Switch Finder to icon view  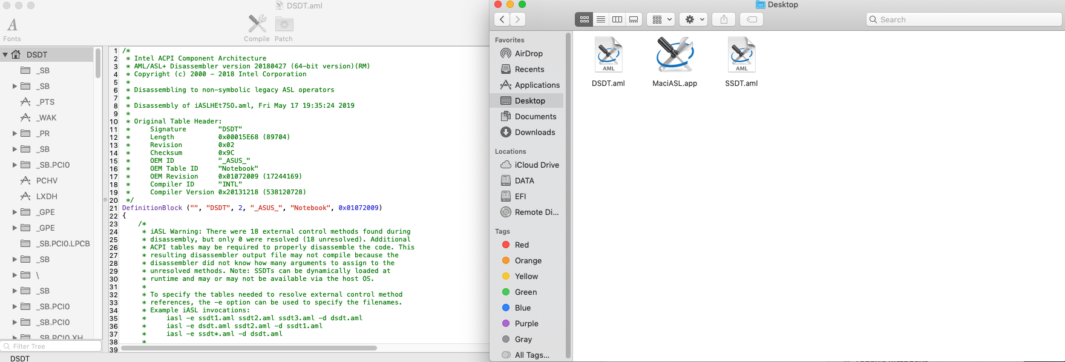coord(584,19)
